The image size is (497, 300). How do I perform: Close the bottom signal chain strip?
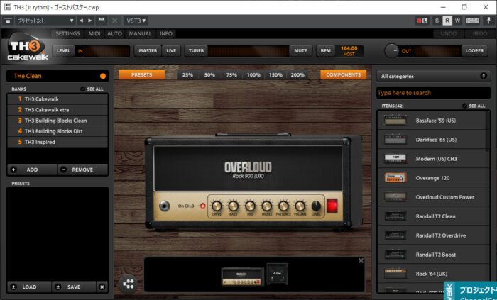click(x=361, y=261)
